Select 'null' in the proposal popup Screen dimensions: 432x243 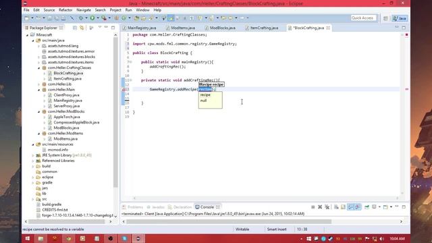click(x=203, y=101)
